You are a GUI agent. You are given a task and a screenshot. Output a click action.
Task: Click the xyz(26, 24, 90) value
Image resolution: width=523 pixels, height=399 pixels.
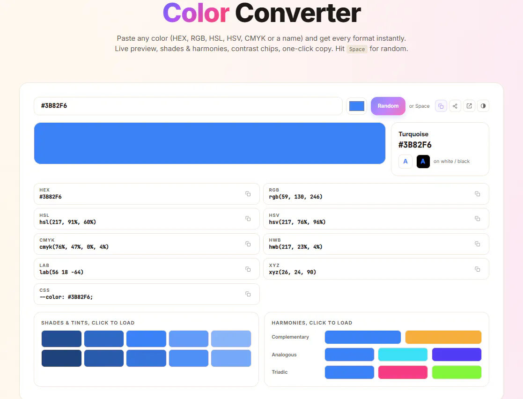point(293,272)
